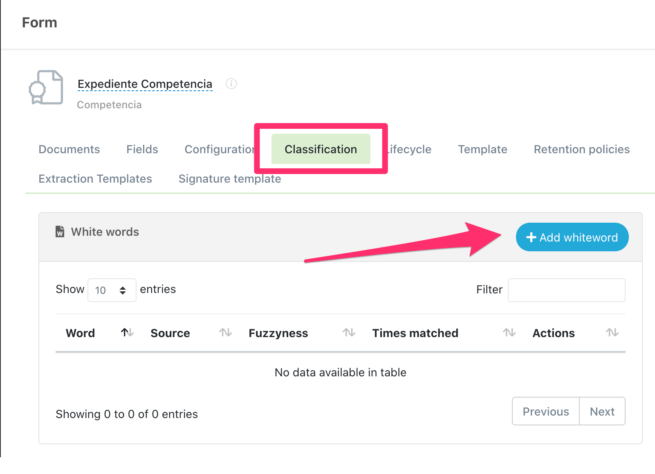Click into the Filter text field

566,290
